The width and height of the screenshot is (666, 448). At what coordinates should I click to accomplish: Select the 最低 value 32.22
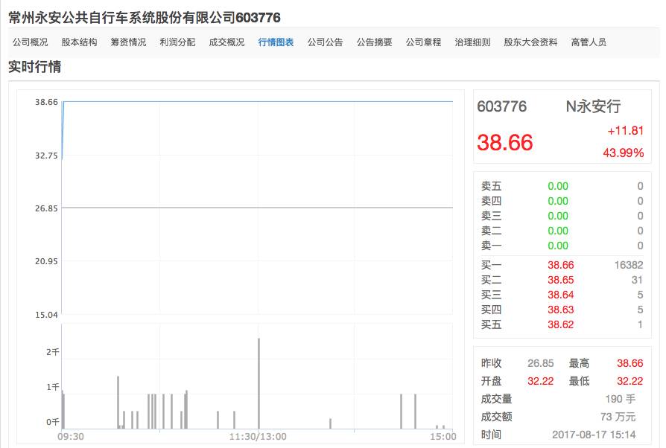(630, 381)
